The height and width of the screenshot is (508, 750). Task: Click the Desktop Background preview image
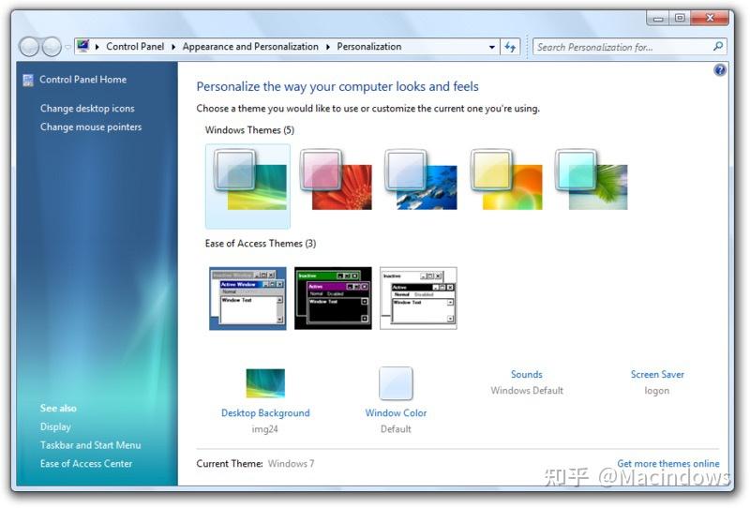(265, 383)
